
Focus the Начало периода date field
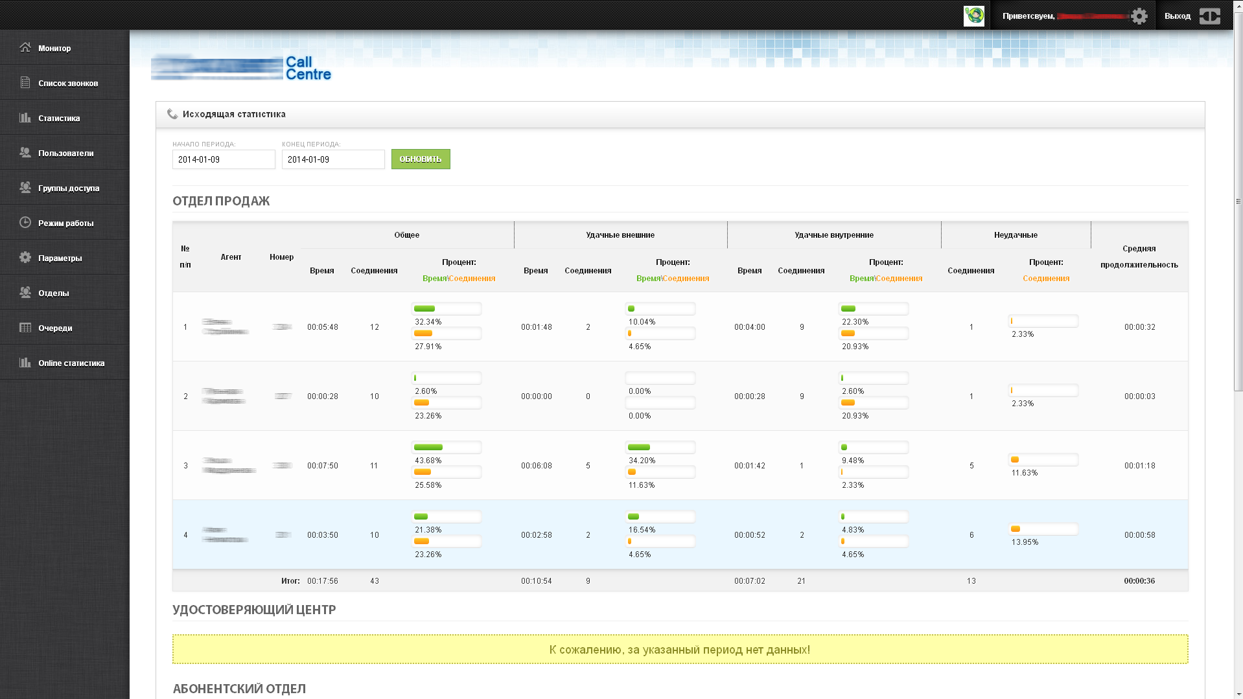tap(224, 159)
